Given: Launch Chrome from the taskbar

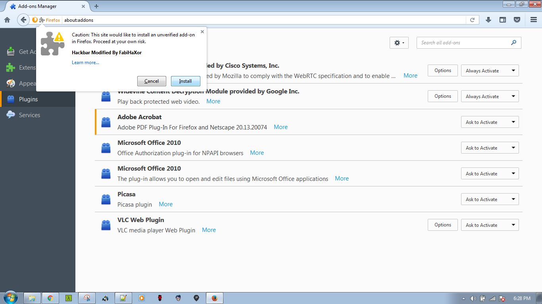Looking at the screenshot, I should [x=50, y=298].
